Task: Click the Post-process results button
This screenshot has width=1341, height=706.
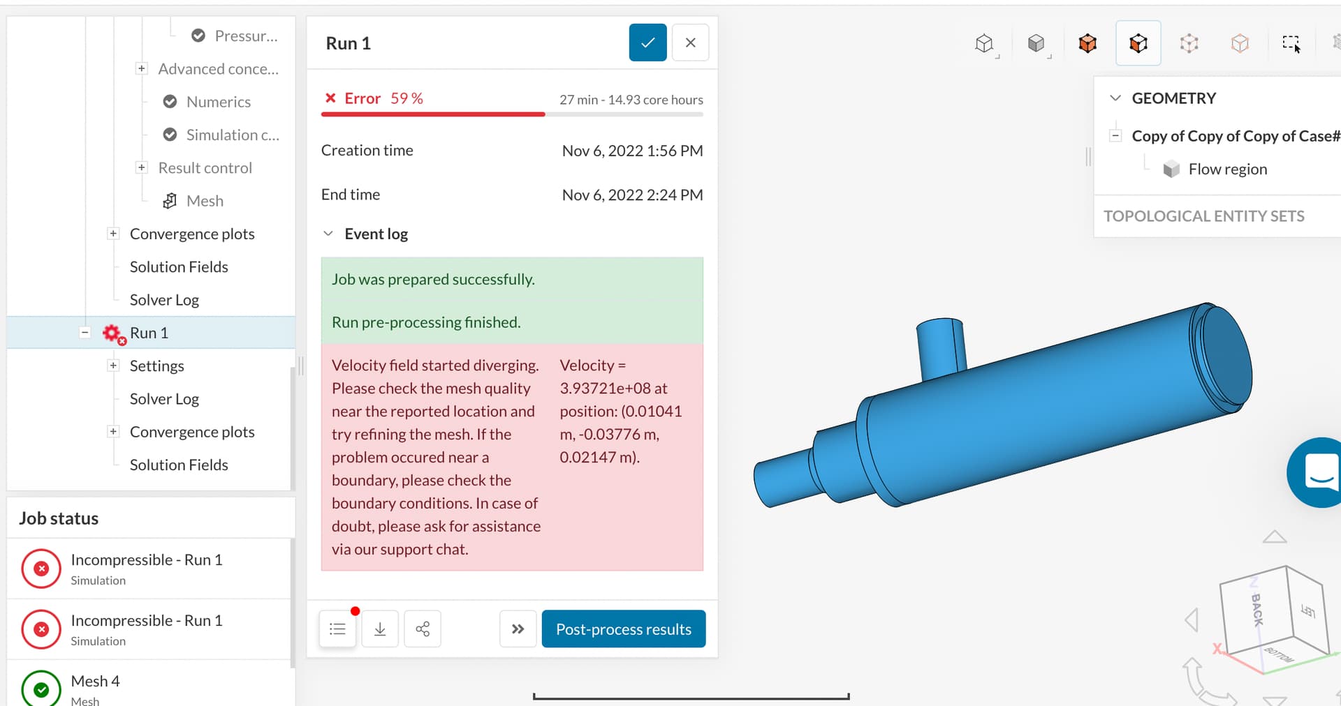Action: pyautogui.click(x=623, y=629)
